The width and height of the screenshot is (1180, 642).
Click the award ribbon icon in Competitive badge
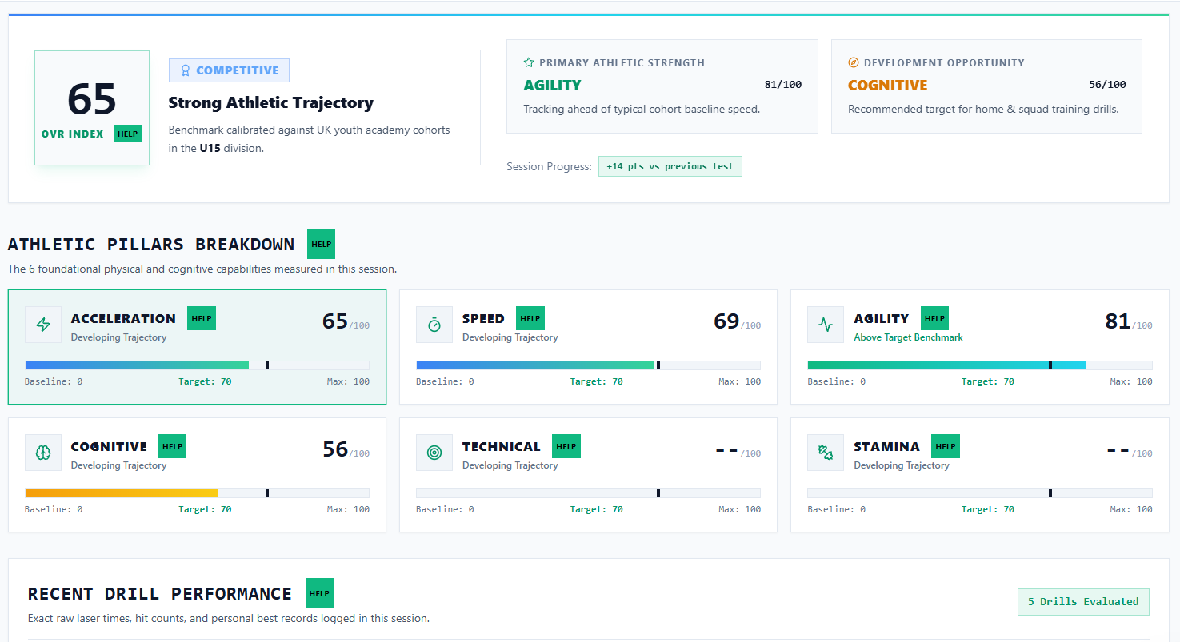[186, 70]
